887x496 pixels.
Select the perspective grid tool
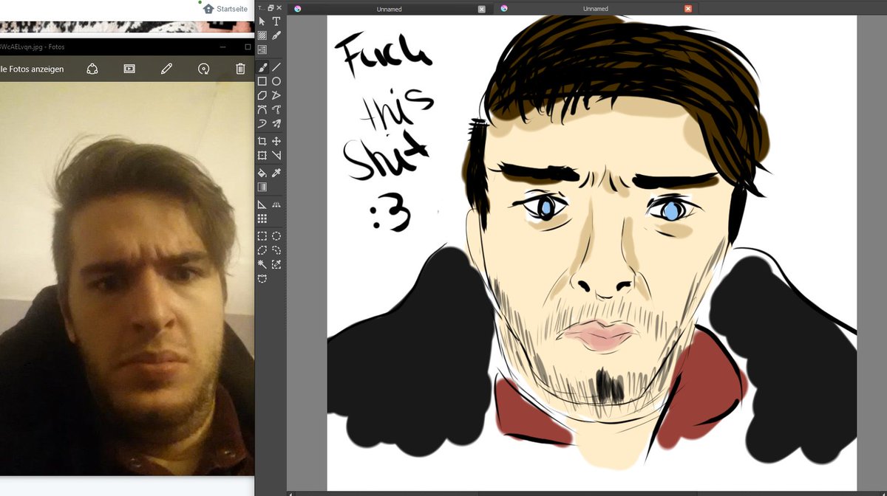[276, 204]
